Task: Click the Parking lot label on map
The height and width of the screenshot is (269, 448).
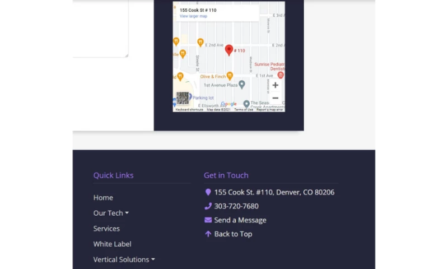Action: pos(203,98)
